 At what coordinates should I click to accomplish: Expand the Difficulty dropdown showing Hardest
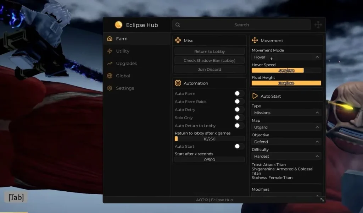pos(286,156)
